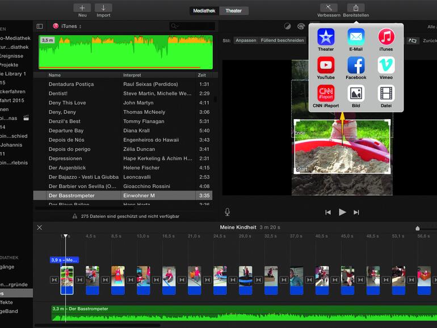Switch to the Theater tab

pyautogui.click(x=233, y=11)
